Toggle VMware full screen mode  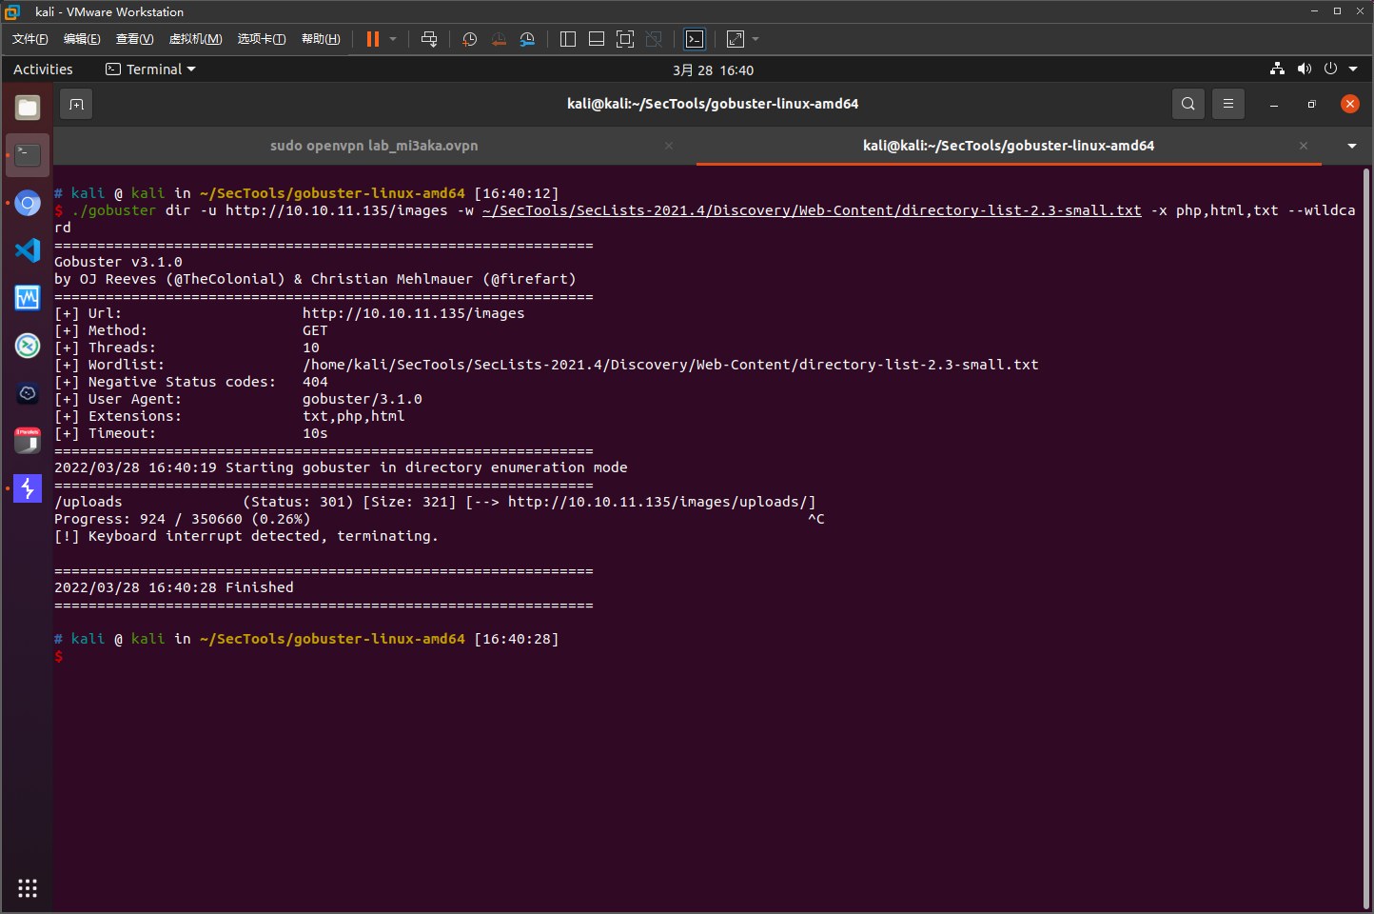(x=625, y=39)
